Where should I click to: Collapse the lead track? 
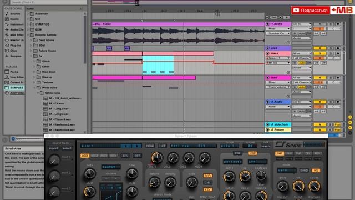point(267,78)
